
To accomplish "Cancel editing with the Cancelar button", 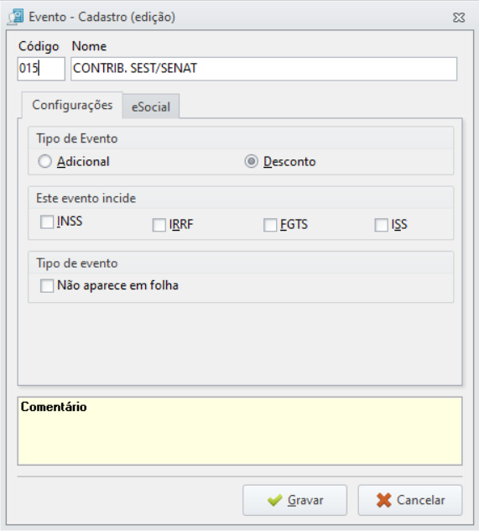I will (x=410, y=500).
